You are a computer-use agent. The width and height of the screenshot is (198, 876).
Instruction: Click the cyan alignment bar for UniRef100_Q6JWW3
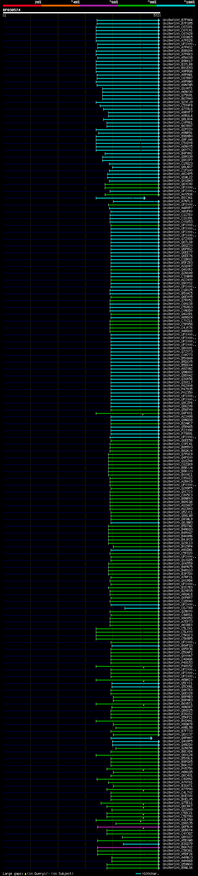[136, 523]
